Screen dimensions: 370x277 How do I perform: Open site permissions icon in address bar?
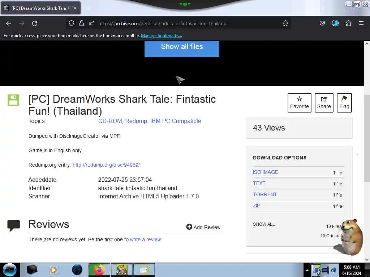click(x=92, y=23)
